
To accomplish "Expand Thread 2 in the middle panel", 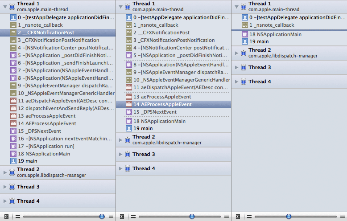I will [x=120, y=140].
